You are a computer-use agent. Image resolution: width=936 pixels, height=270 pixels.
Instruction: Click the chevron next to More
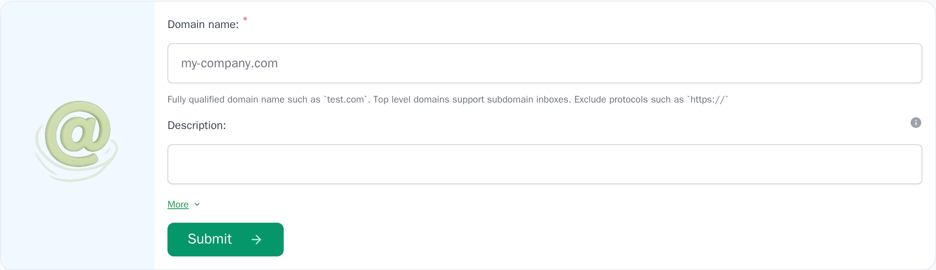[x=197, y=205]
